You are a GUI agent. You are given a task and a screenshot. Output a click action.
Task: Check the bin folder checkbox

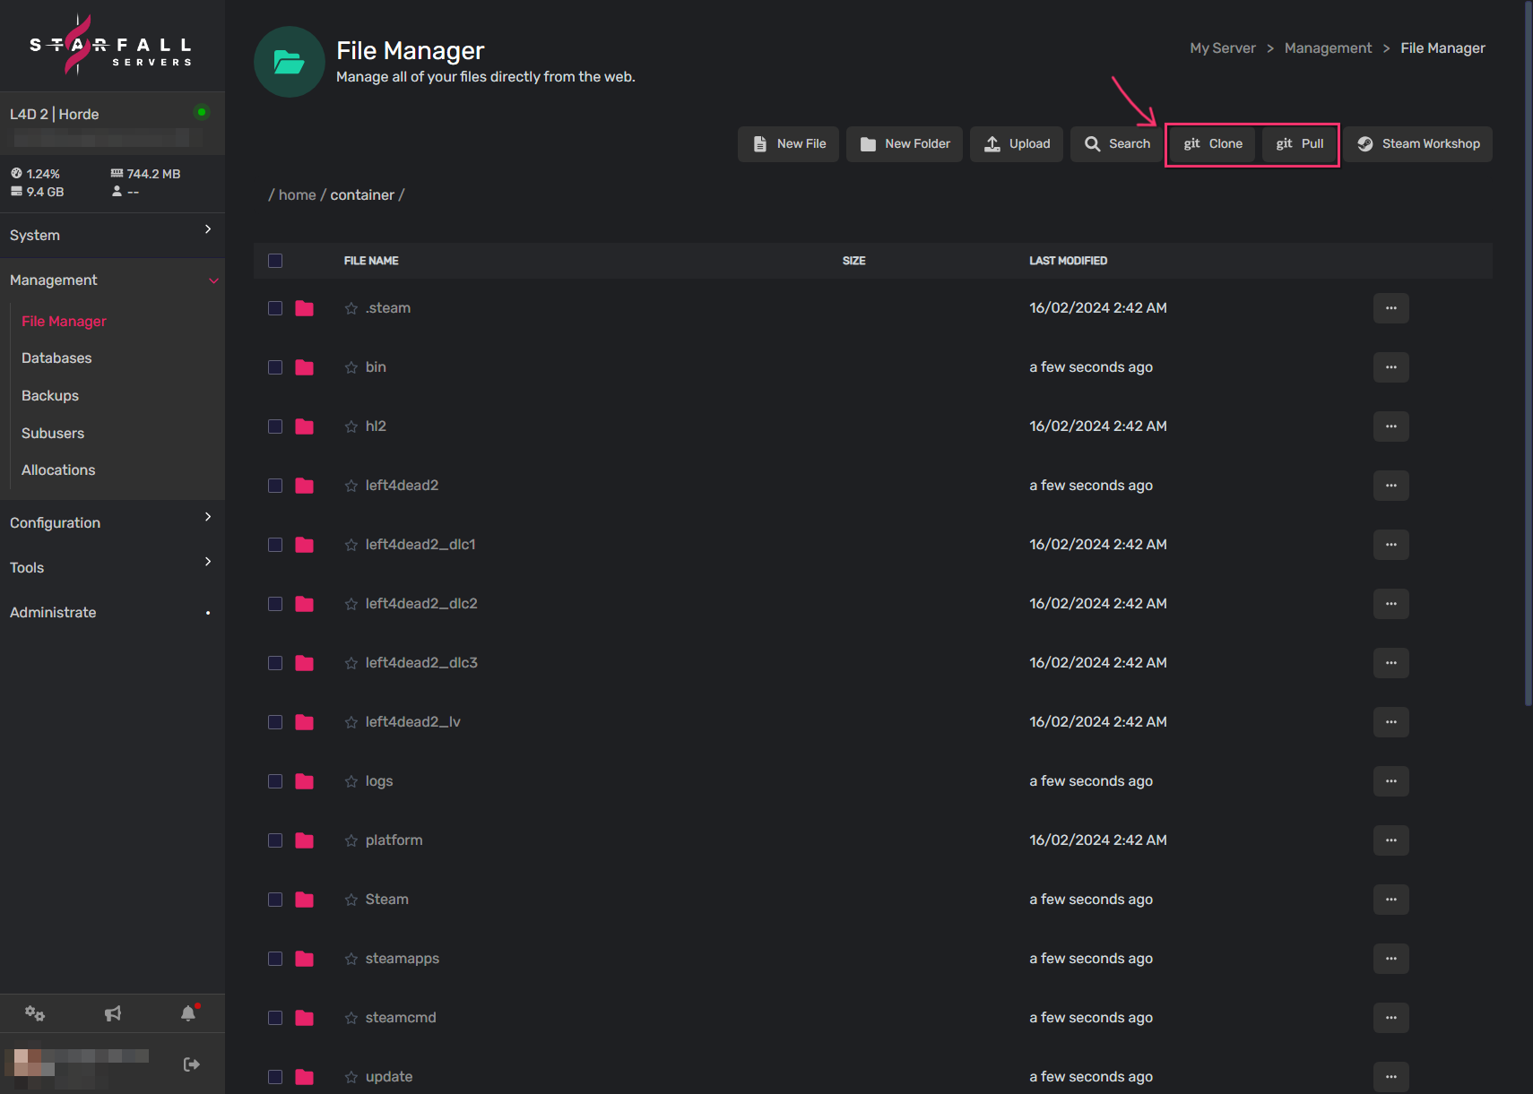tap(275, 367)
